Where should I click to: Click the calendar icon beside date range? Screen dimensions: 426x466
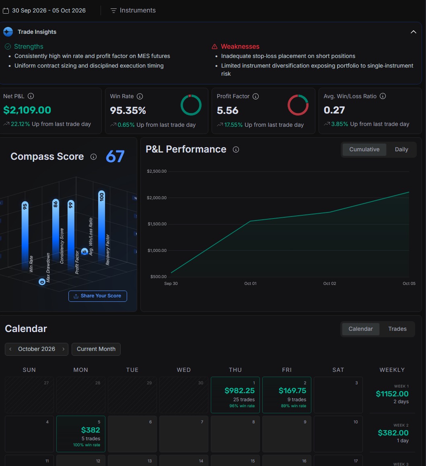coord(6,11)
